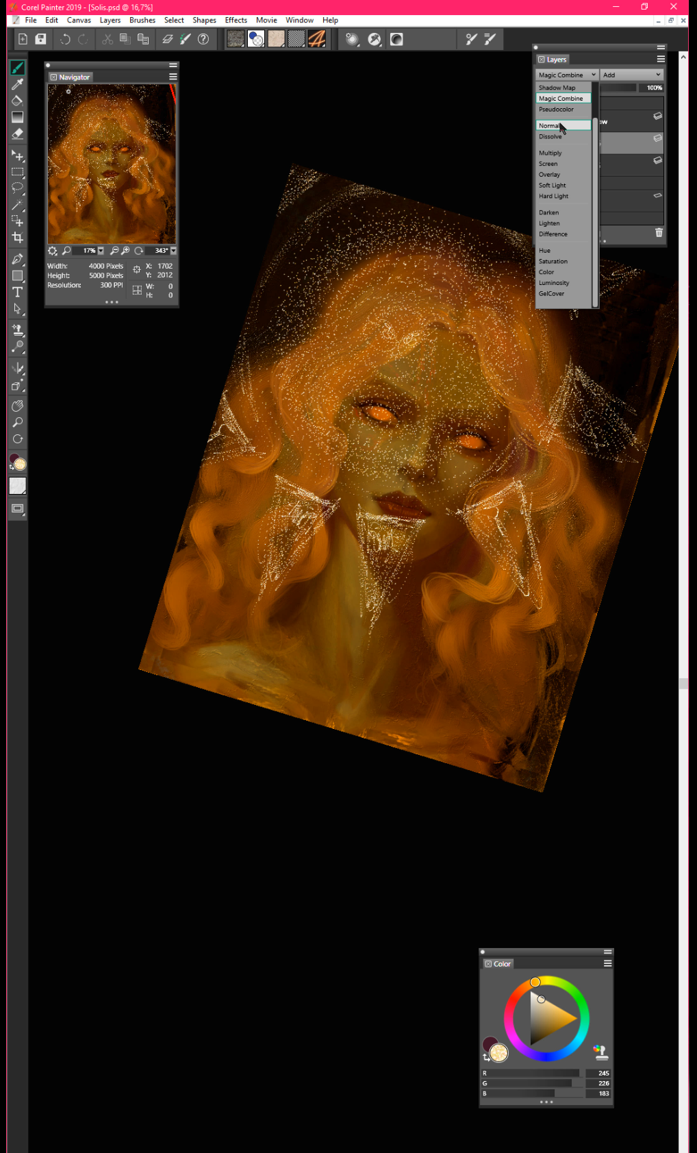
Task: Select the Dropper tool
Action: pyautogui.click(x=18, y=84)
